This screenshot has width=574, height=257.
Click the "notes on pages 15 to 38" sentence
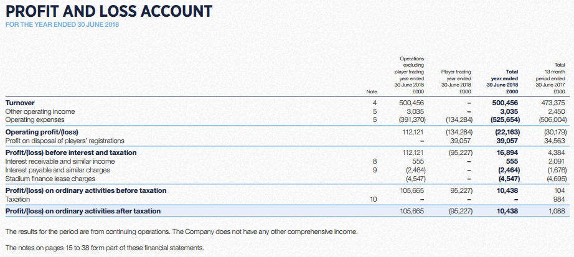[x=104, y=248]
